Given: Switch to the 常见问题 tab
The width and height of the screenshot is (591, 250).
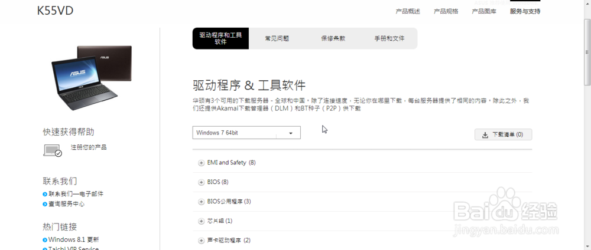Looking at the screenshot, I should (x=277, y=38).
